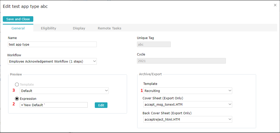Screen dimensions: 280x133
Task: Select the Template radio button in Preview
Action: point(17,85)
